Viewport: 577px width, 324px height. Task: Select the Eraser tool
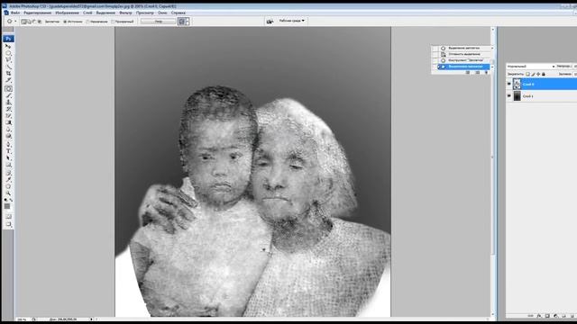(8, 116)
